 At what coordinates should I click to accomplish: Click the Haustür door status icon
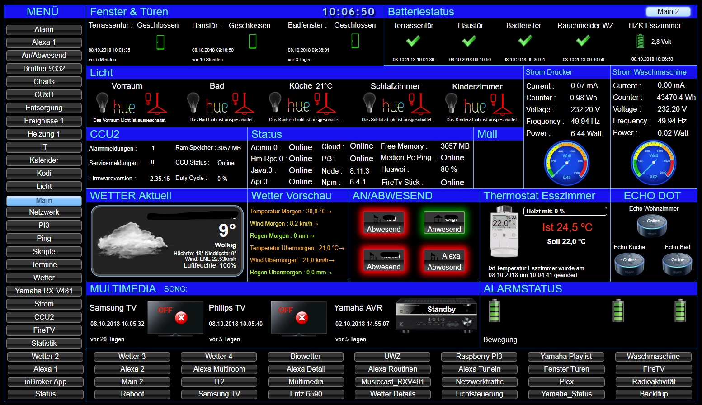click(x=253, y=41)
